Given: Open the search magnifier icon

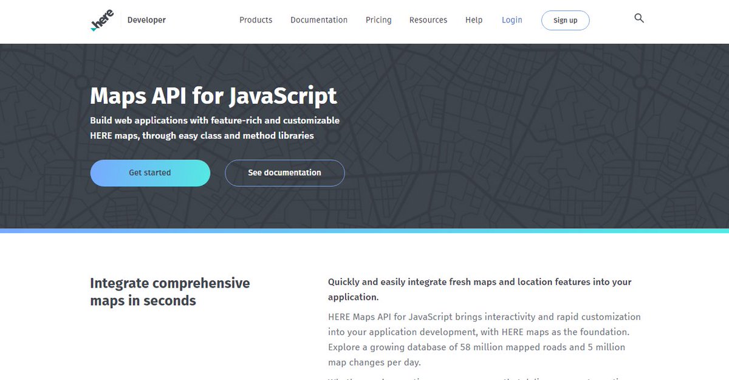Looking at the screenshot, I should (639, 18).
